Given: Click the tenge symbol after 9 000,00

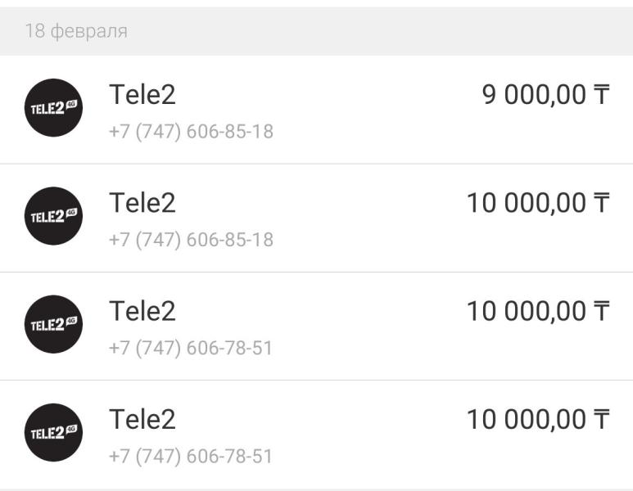Looking at the screenshot, I should [x=601, y=94].
